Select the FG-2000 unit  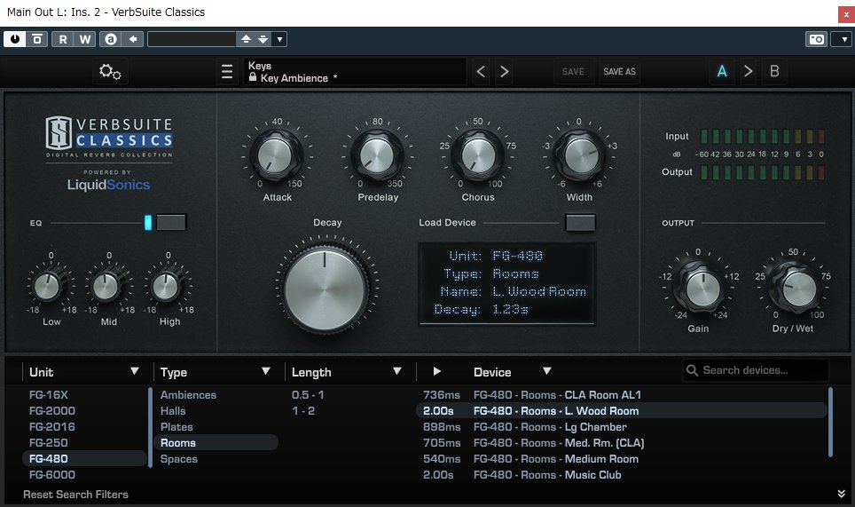pos(51,410)
